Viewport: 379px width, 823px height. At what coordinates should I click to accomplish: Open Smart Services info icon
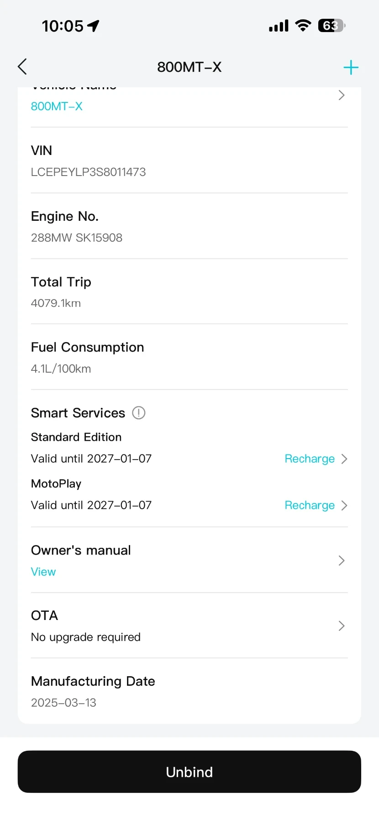139,413
